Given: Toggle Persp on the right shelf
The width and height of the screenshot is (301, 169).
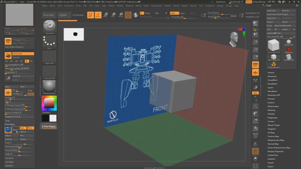Looking at the screenshot, I should [255, 65].
